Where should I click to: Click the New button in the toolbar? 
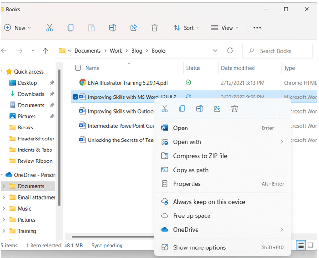17,28
